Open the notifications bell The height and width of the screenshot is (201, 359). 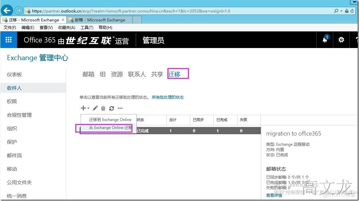(x=325, y=39)
